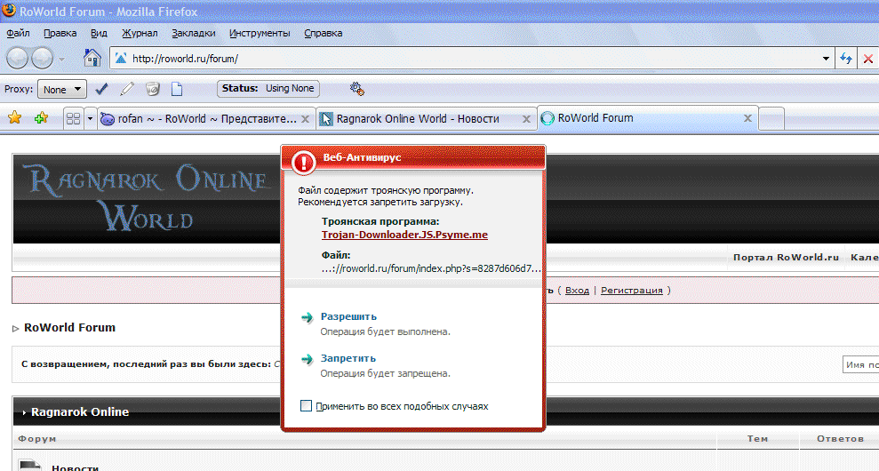Open the Proxy None combo box
The height and width of the screenshot is (471, 879).
pyautogui.click(x=61, y=89)
